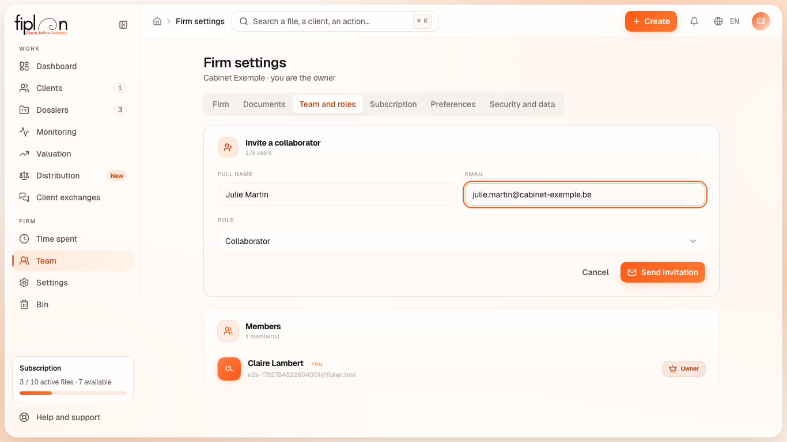This screenshot has width=787, height=442.
Task: Open the E2 user avatar menu
Action: [x=761, y=21]
